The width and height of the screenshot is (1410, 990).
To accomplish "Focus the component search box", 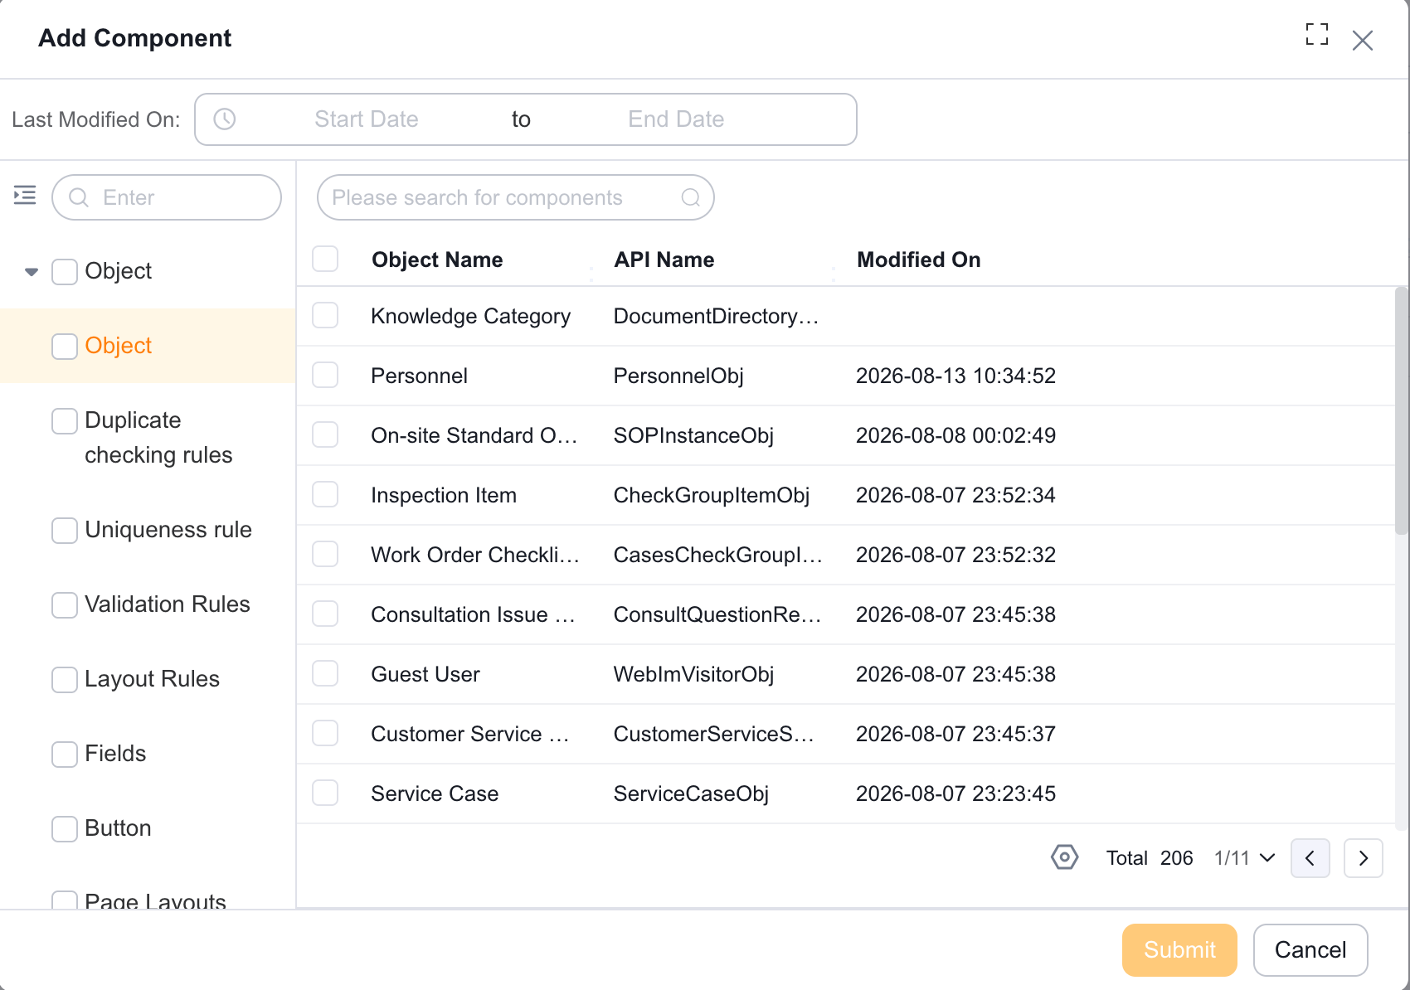I will [515, 197].
